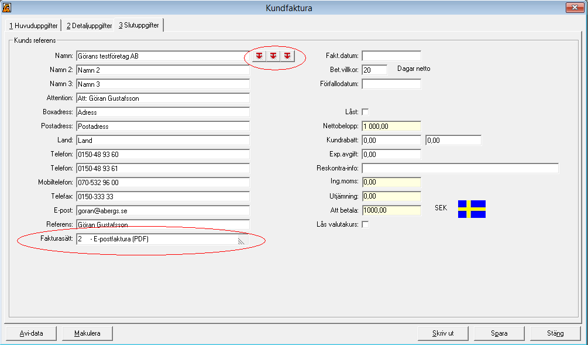The width and height of the screenshot is (588, 345).
Task: Save the invoice with Spara button
Action: click(x=499, y=333)
